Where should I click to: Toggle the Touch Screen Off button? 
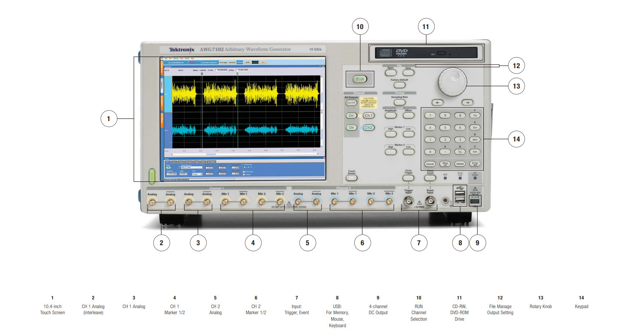(352, 178)
